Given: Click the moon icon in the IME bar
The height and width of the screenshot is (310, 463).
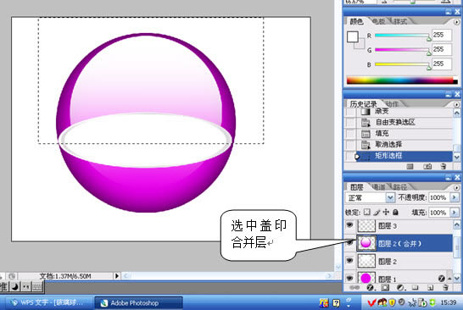Looking at the screenshot, I should [x=15, y=286].
